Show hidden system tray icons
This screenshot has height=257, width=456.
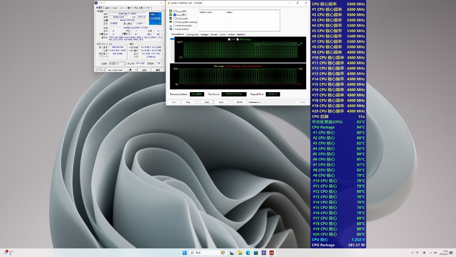pos(412,253)
